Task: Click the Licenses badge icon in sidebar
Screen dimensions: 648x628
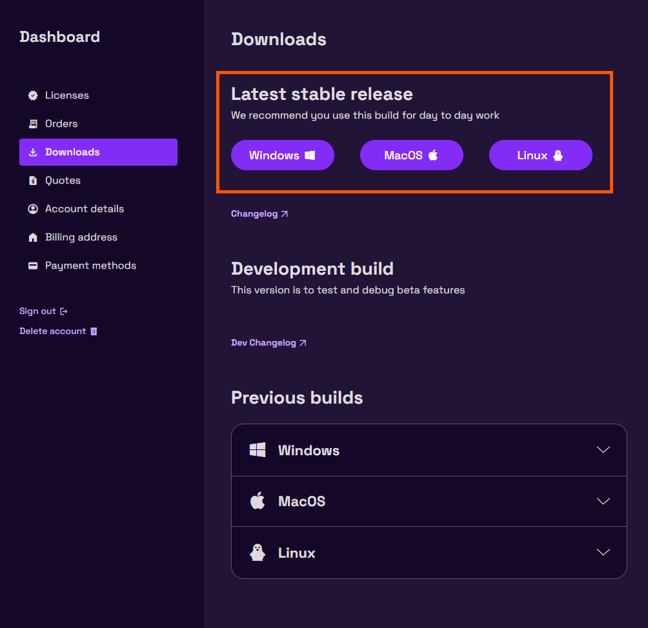Action: point(33,95)
